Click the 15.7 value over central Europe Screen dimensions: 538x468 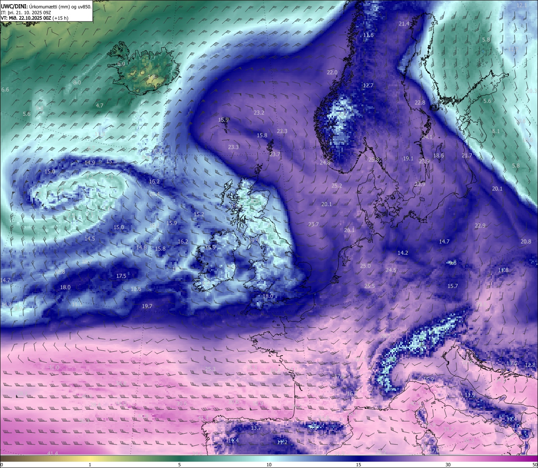coord(452,286)
